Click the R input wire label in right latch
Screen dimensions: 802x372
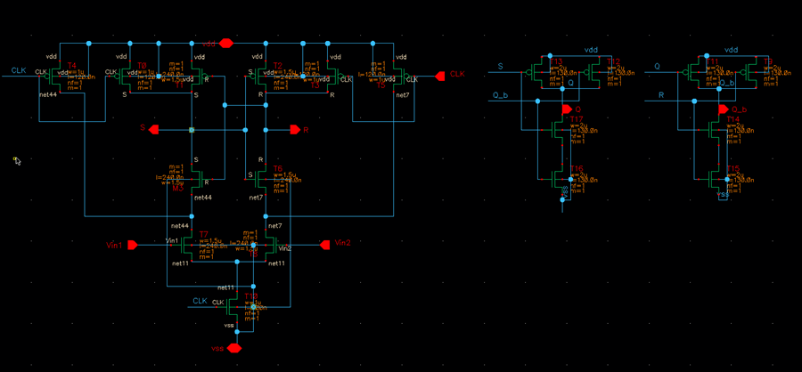coord(660,94)
